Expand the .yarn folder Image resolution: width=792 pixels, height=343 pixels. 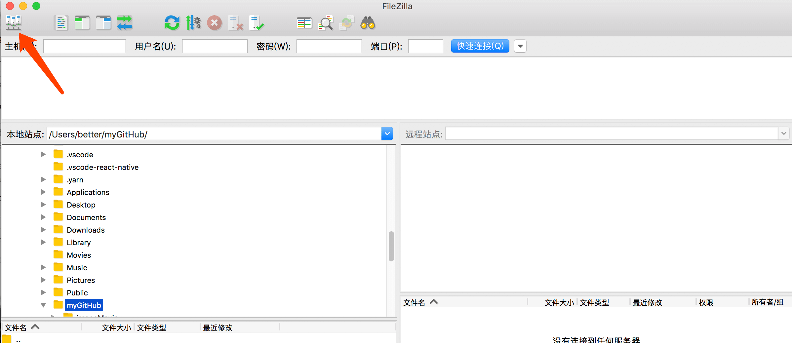pyautogui.click(x=43, y=179)
